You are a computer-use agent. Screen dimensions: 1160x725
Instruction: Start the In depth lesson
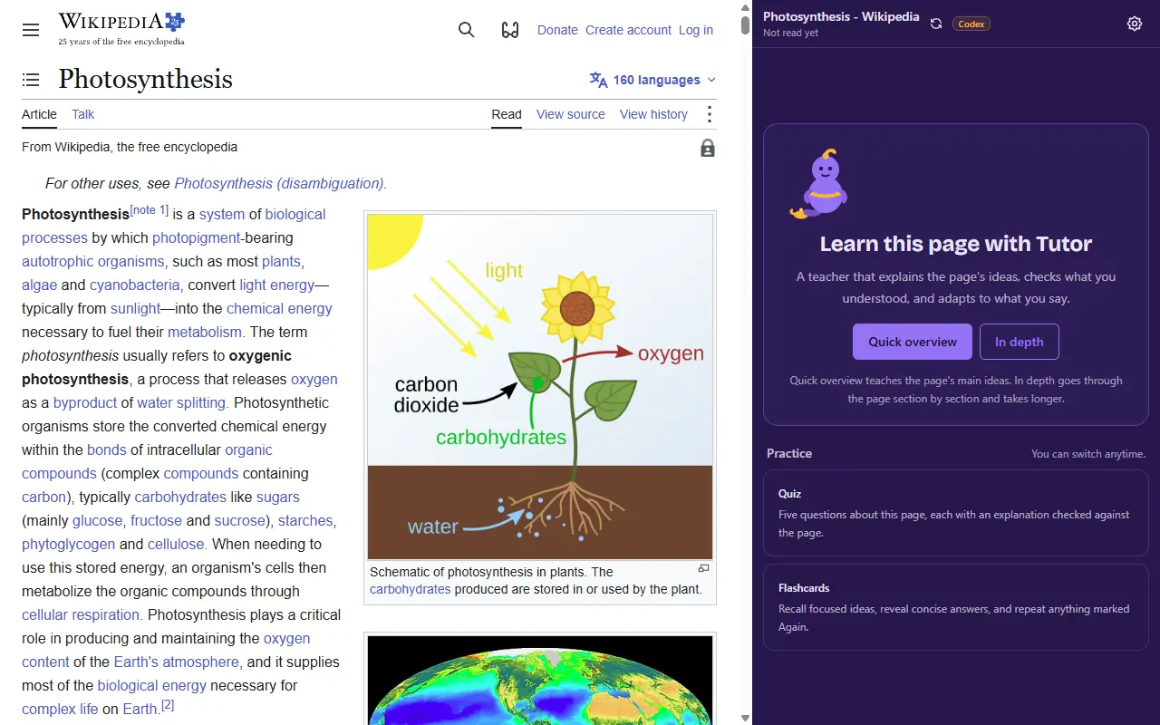[1020, 342]
